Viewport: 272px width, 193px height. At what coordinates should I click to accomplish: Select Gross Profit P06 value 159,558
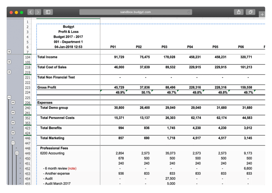pos(246,87)
